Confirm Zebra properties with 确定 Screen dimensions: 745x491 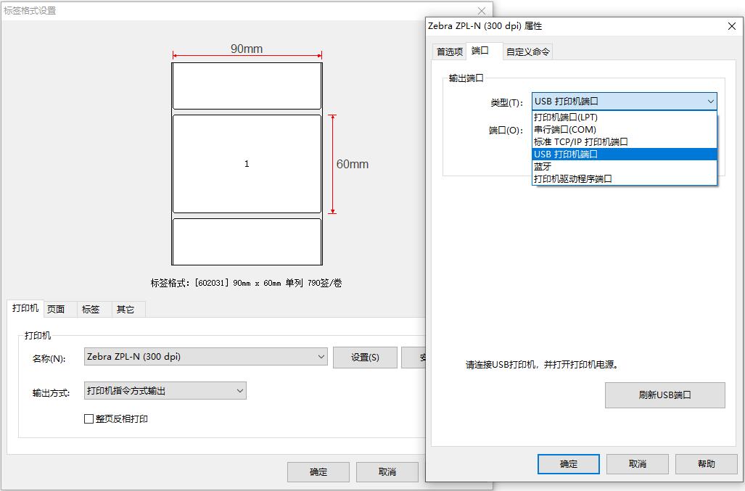pos(568,463)
